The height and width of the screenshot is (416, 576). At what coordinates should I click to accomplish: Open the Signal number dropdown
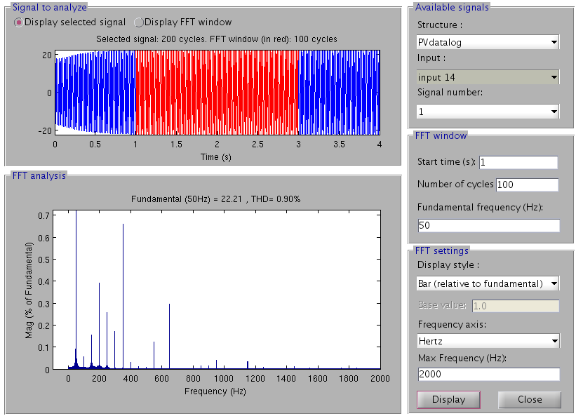(488, 112)
